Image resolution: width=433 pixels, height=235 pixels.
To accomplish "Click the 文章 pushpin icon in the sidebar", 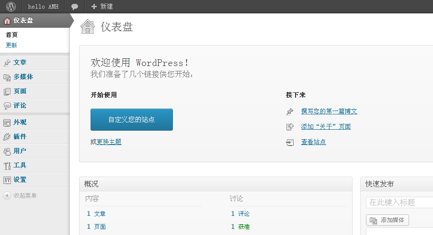I will [7, 63].
